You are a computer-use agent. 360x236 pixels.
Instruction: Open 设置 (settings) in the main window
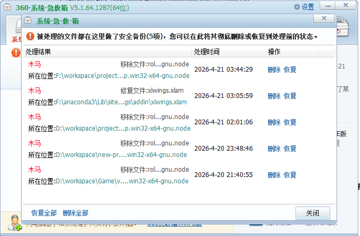click(304, 7)
